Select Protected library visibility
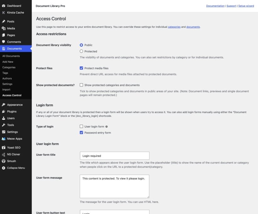 point(81,51)
